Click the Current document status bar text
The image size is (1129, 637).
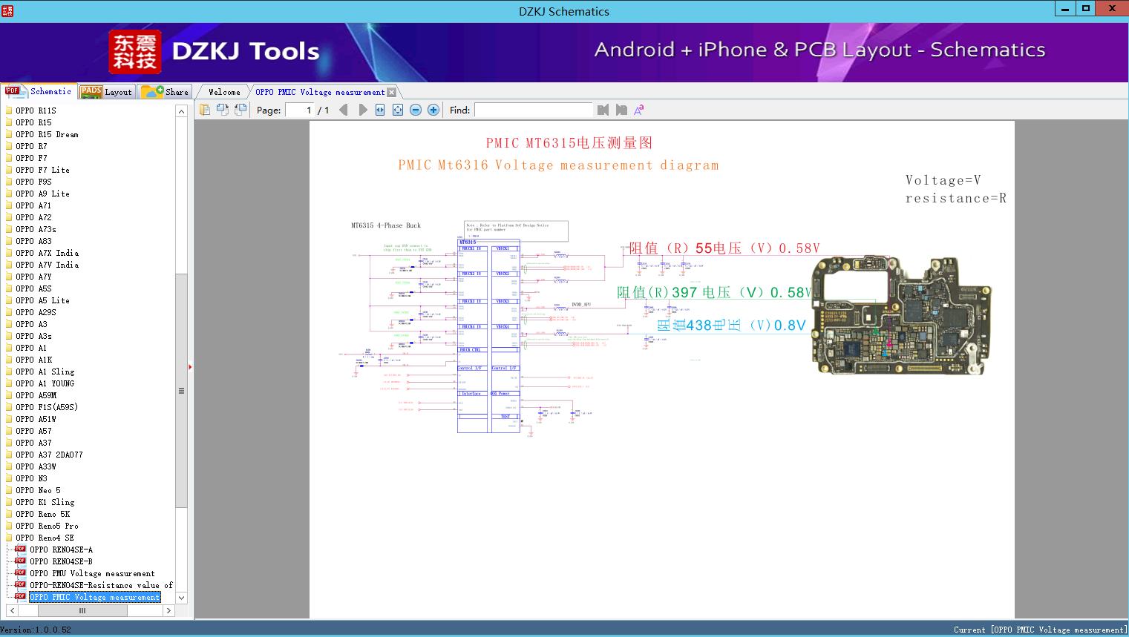pyautogui.click(x=1041, y=630)
